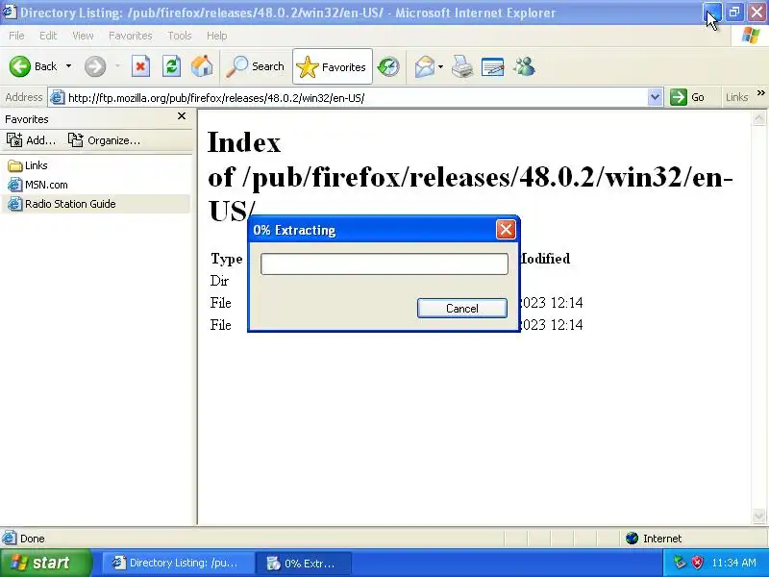The height and width of the screenshot is (577, 769).
Task: Click the page icon beside address
Action: [x=58, y=98]
